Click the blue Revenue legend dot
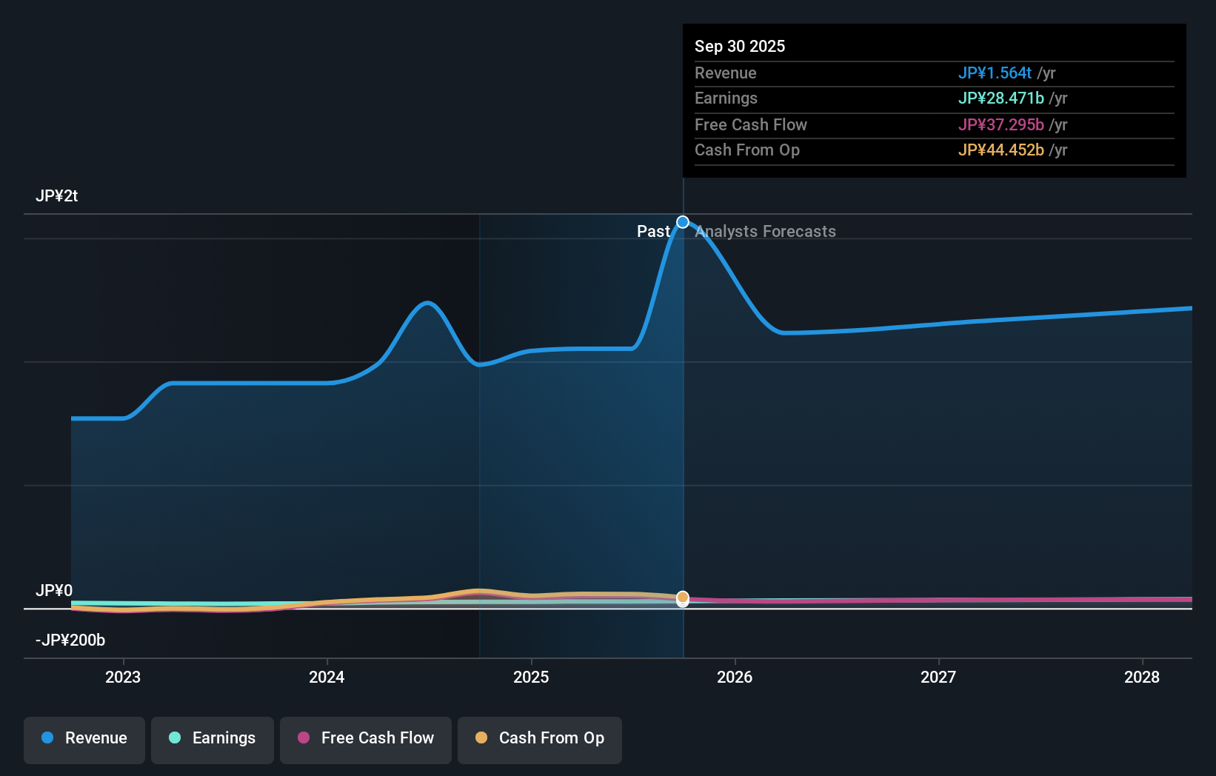This screenshot has height=776, width=1216. 47,737
